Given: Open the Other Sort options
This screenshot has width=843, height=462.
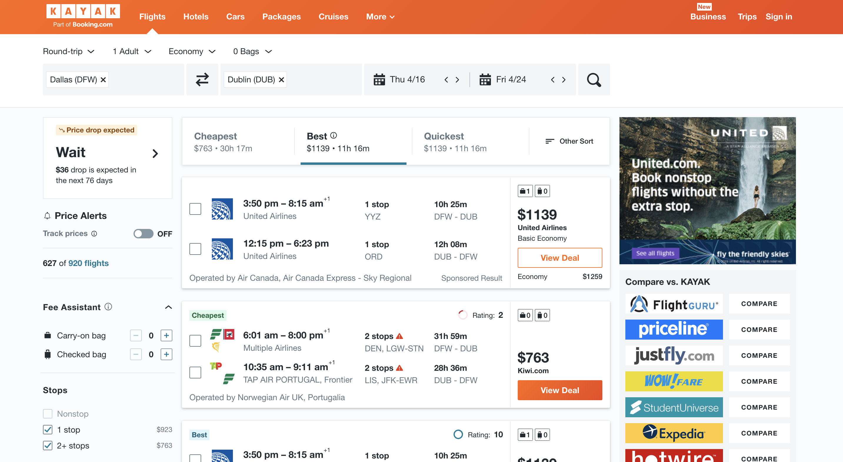Looking at the screenshot, I should (569, 141).
